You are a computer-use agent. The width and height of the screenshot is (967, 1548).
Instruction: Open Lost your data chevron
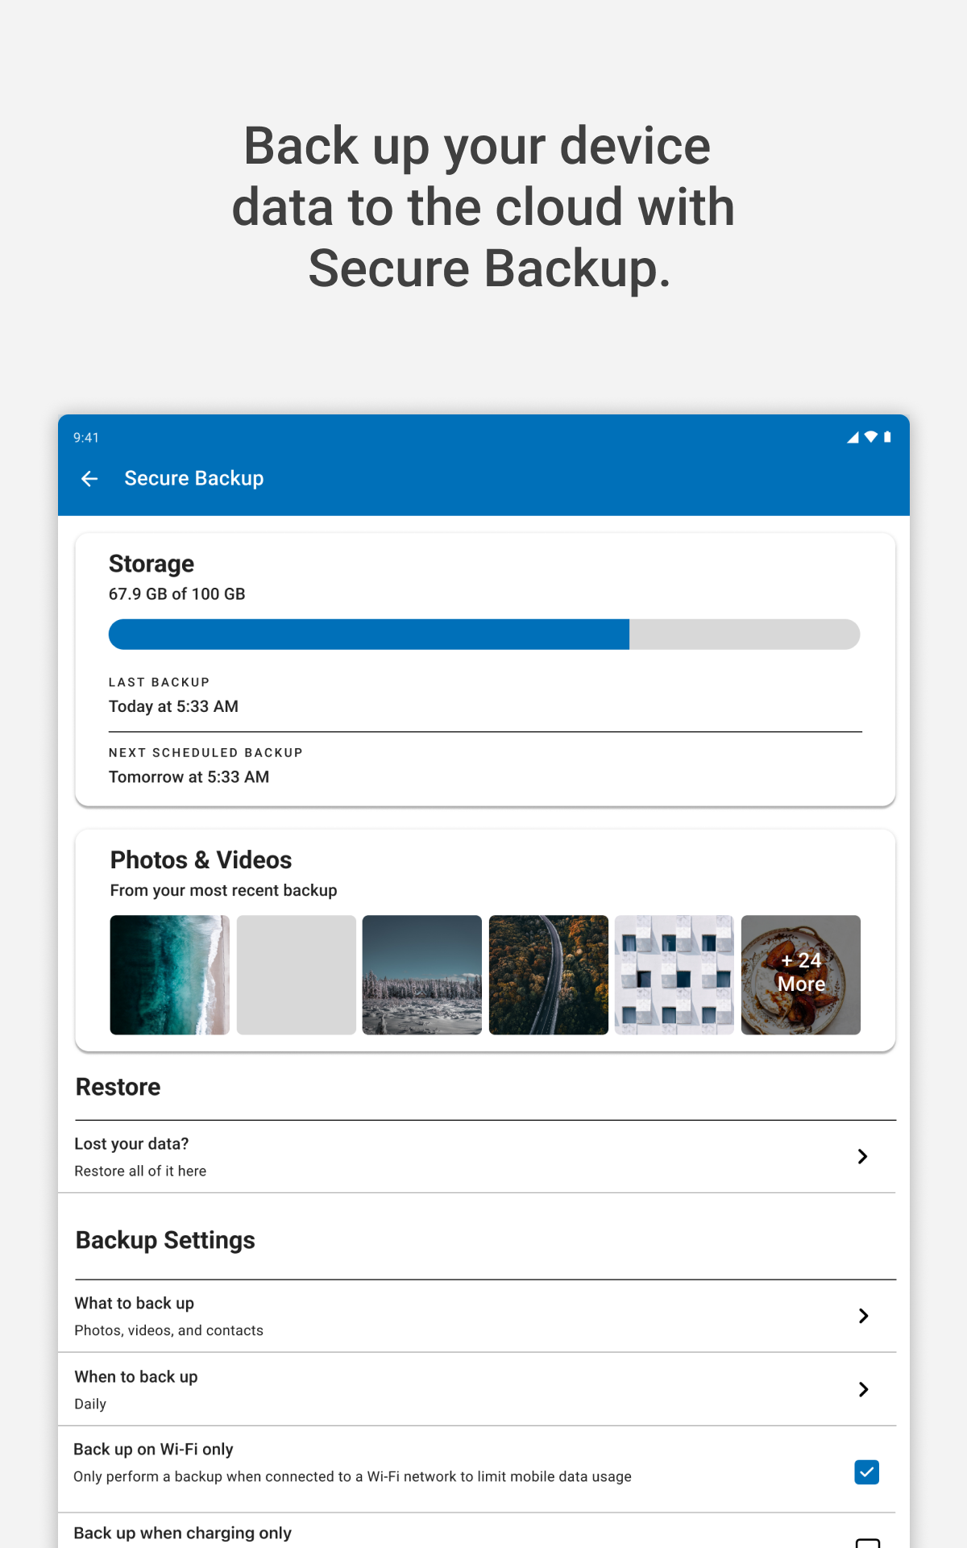point(863,1157)
